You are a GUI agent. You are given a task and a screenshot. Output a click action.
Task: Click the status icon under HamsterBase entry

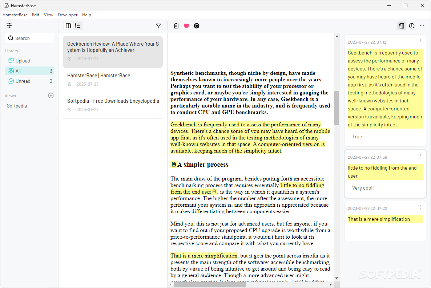tap(69, 84)
